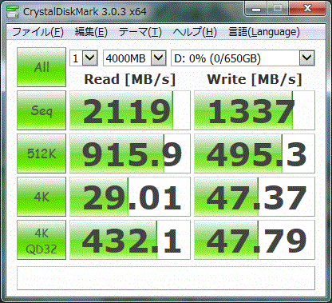
Task: Click the Seq read result 2119
Action: click(x=130, y=110)
